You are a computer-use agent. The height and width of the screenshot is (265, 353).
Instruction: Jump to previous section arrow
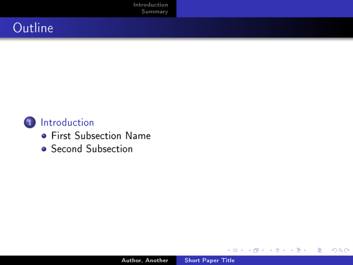(x=292, y=250)
